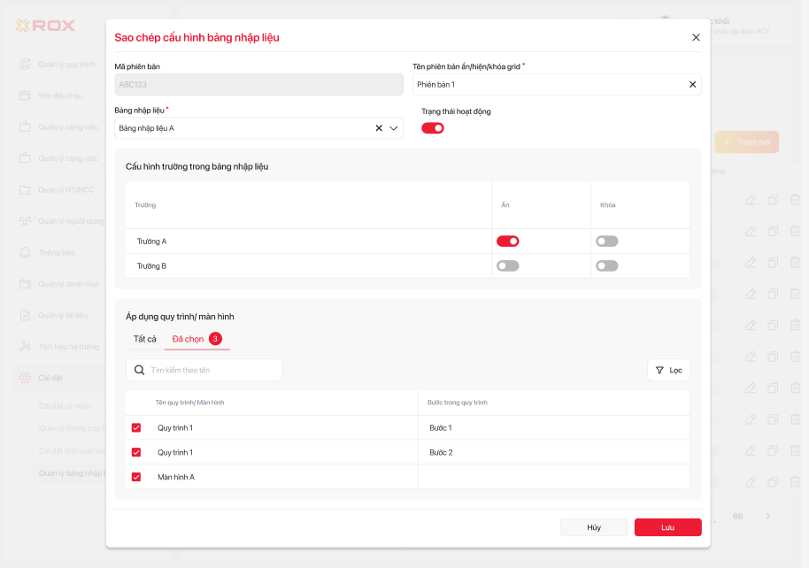The height and width of the screenshot is (568, 809).
Task: Click the Cài đặt gear icon in sidebar
Action: [25, 378]
